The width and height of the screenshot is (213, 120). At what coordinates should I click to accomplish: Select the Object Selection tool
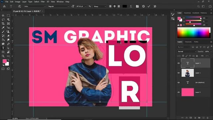click(x=8, y=20)
